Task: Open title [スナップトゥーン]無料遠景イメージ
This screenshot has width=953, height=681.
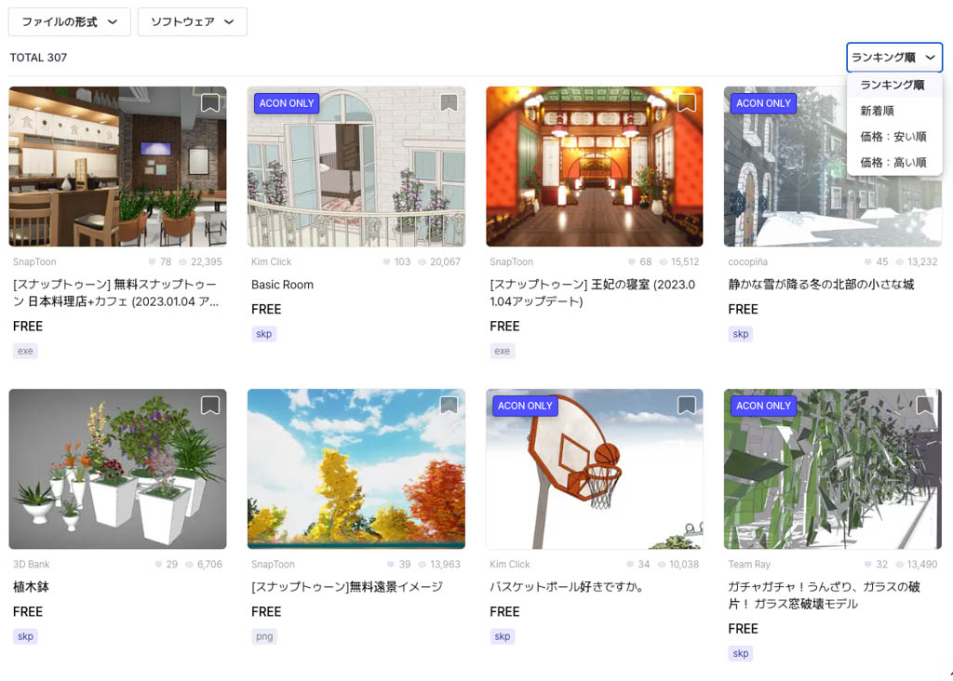Action: (x=347, y=587)
